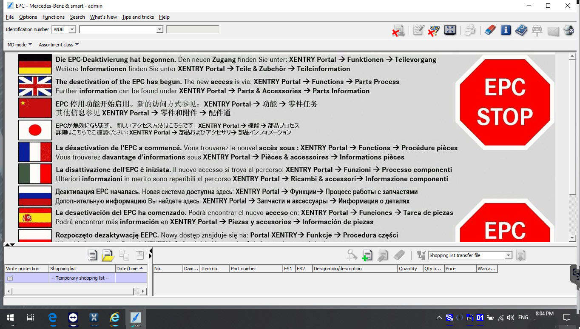Click the full screen expand arrows icon
The width and height of the screenshot is (580, 329).
pyautogui.click(x=450, y=30)
